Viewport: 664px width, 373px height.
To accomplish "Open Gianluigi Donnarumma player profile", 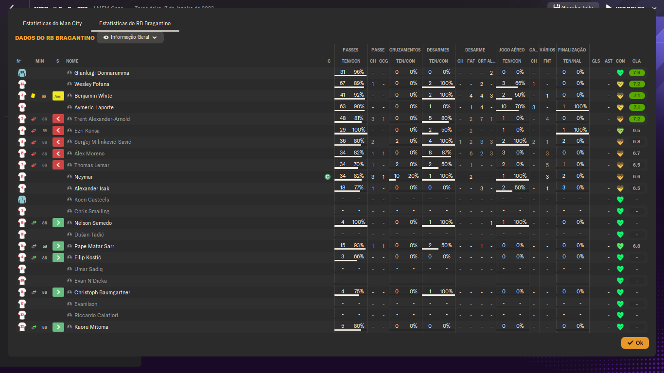I will tap(102, 73).
